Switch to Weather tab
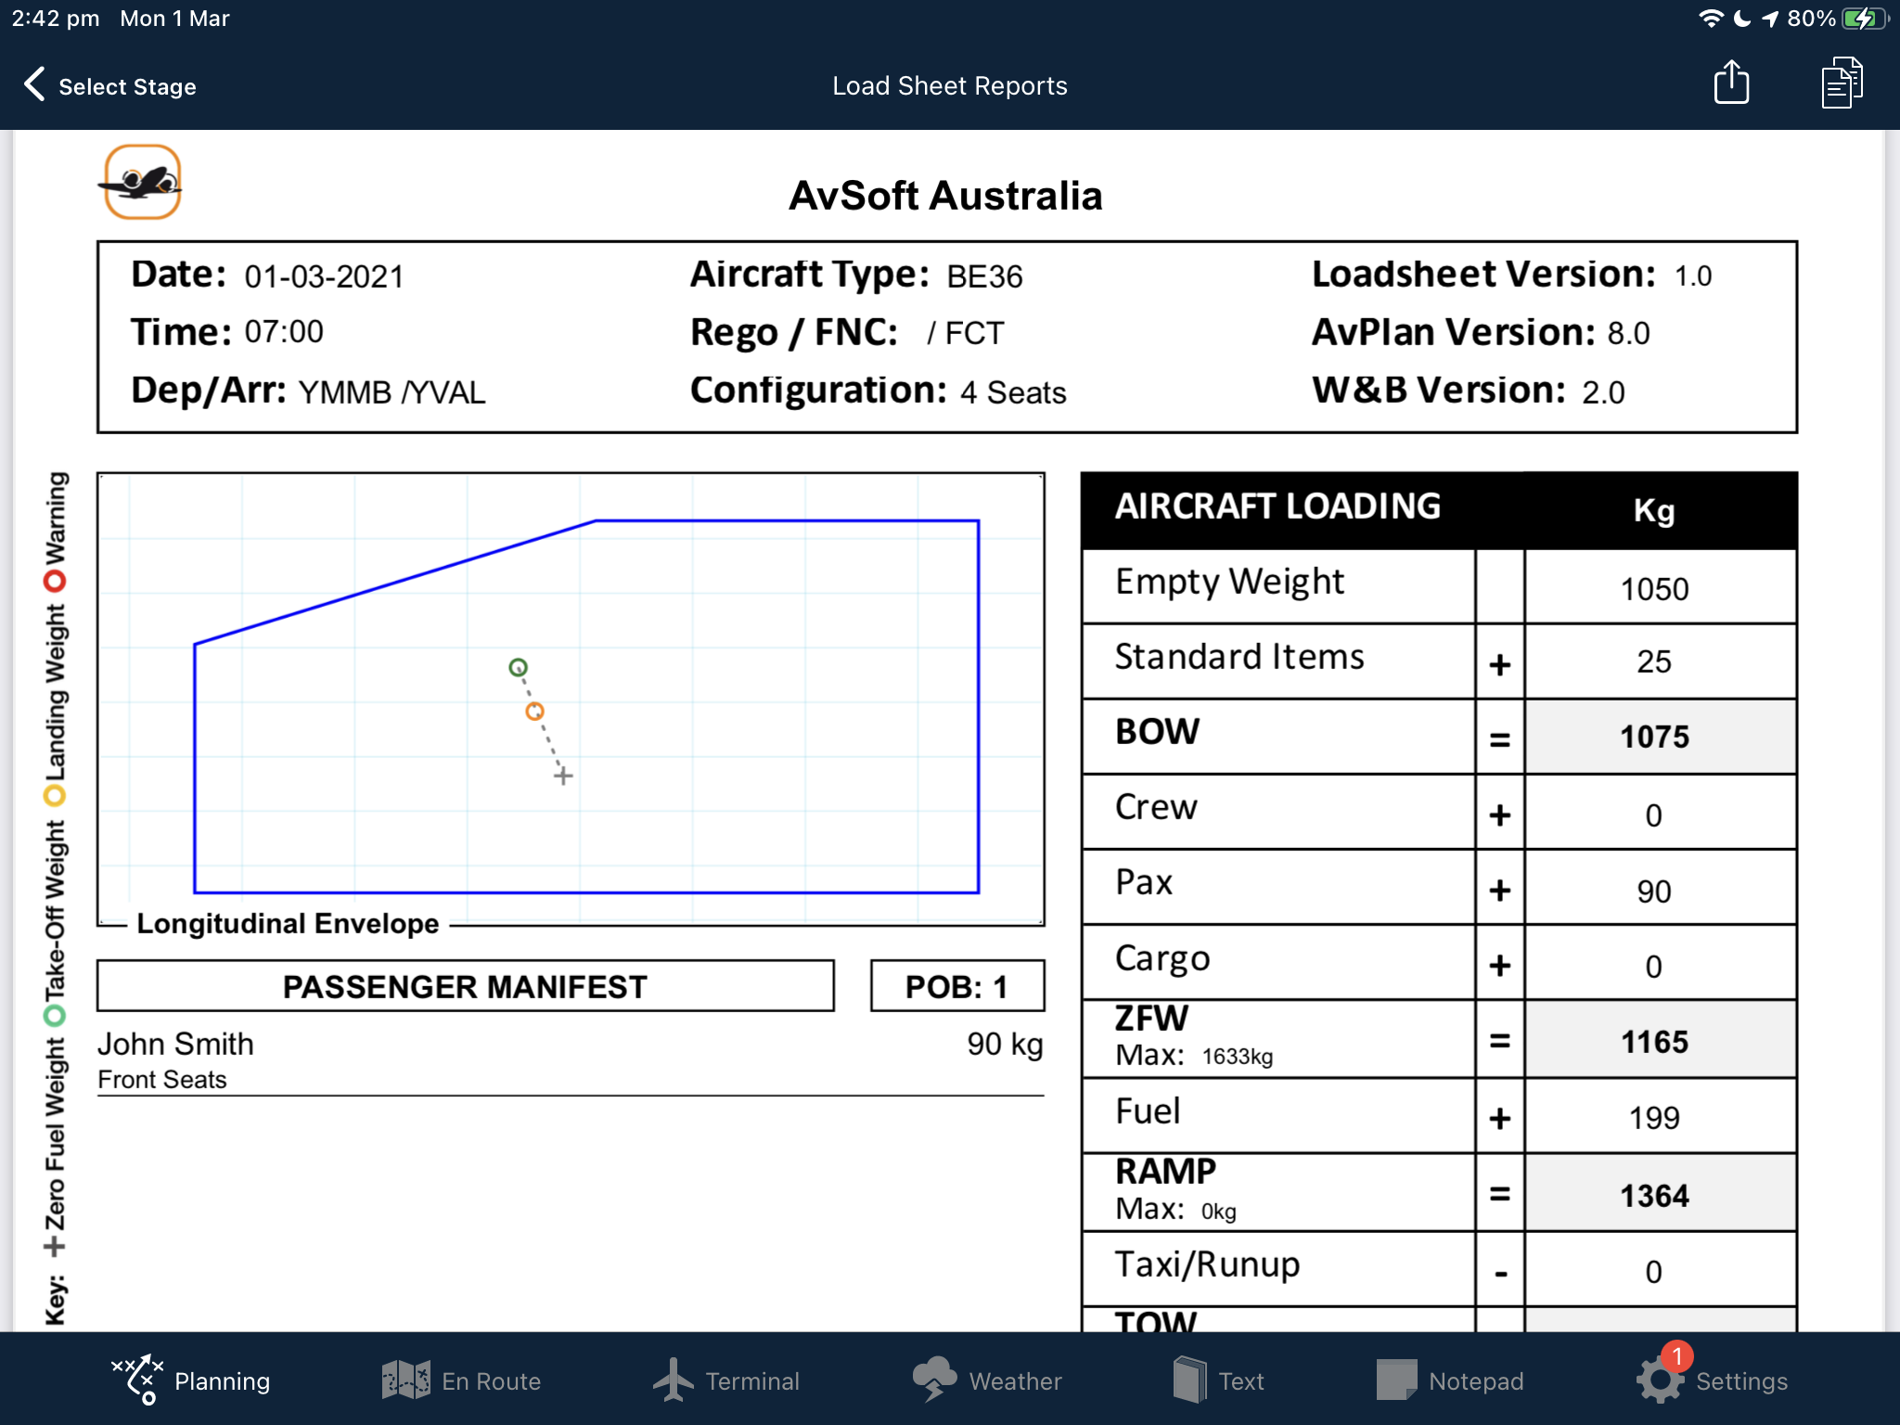This screenshot has width=1900, height=1425. point(987,1380)
